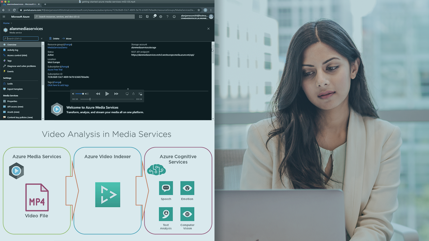Viewport: 429px width, 241px height.
Task: Open the notifications bell
Action: coord(154,16)
